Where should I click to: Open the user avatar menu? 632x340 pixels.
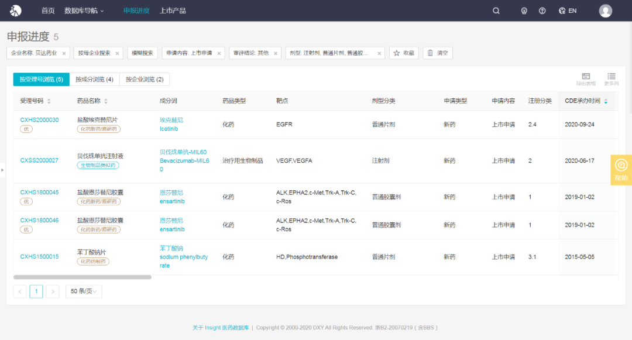(x=606, y=11)
